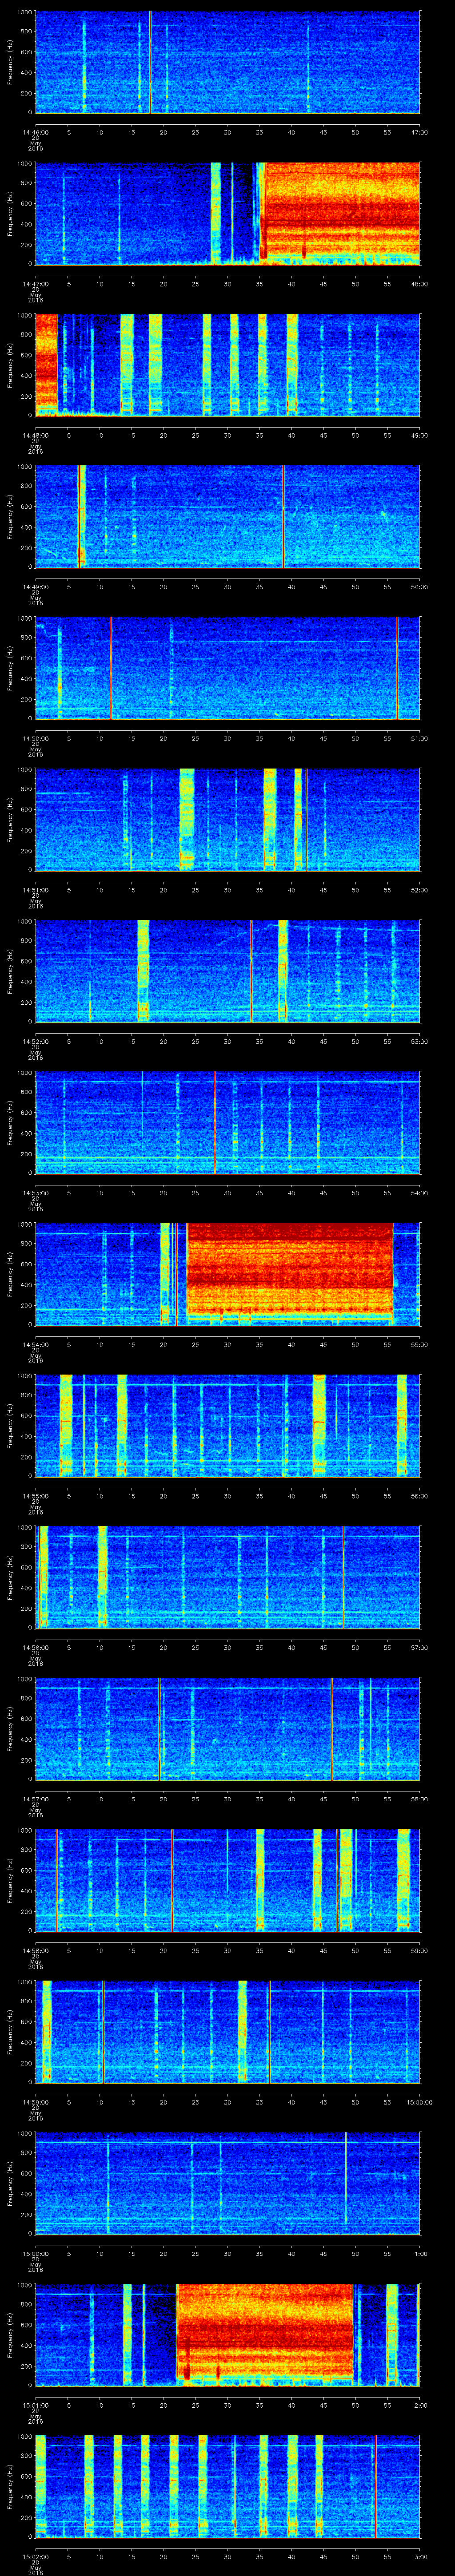Screen dimensions: 455x2576
Task: Select the spectrogram starting at 15:01:00
Action: [227, 2335]
